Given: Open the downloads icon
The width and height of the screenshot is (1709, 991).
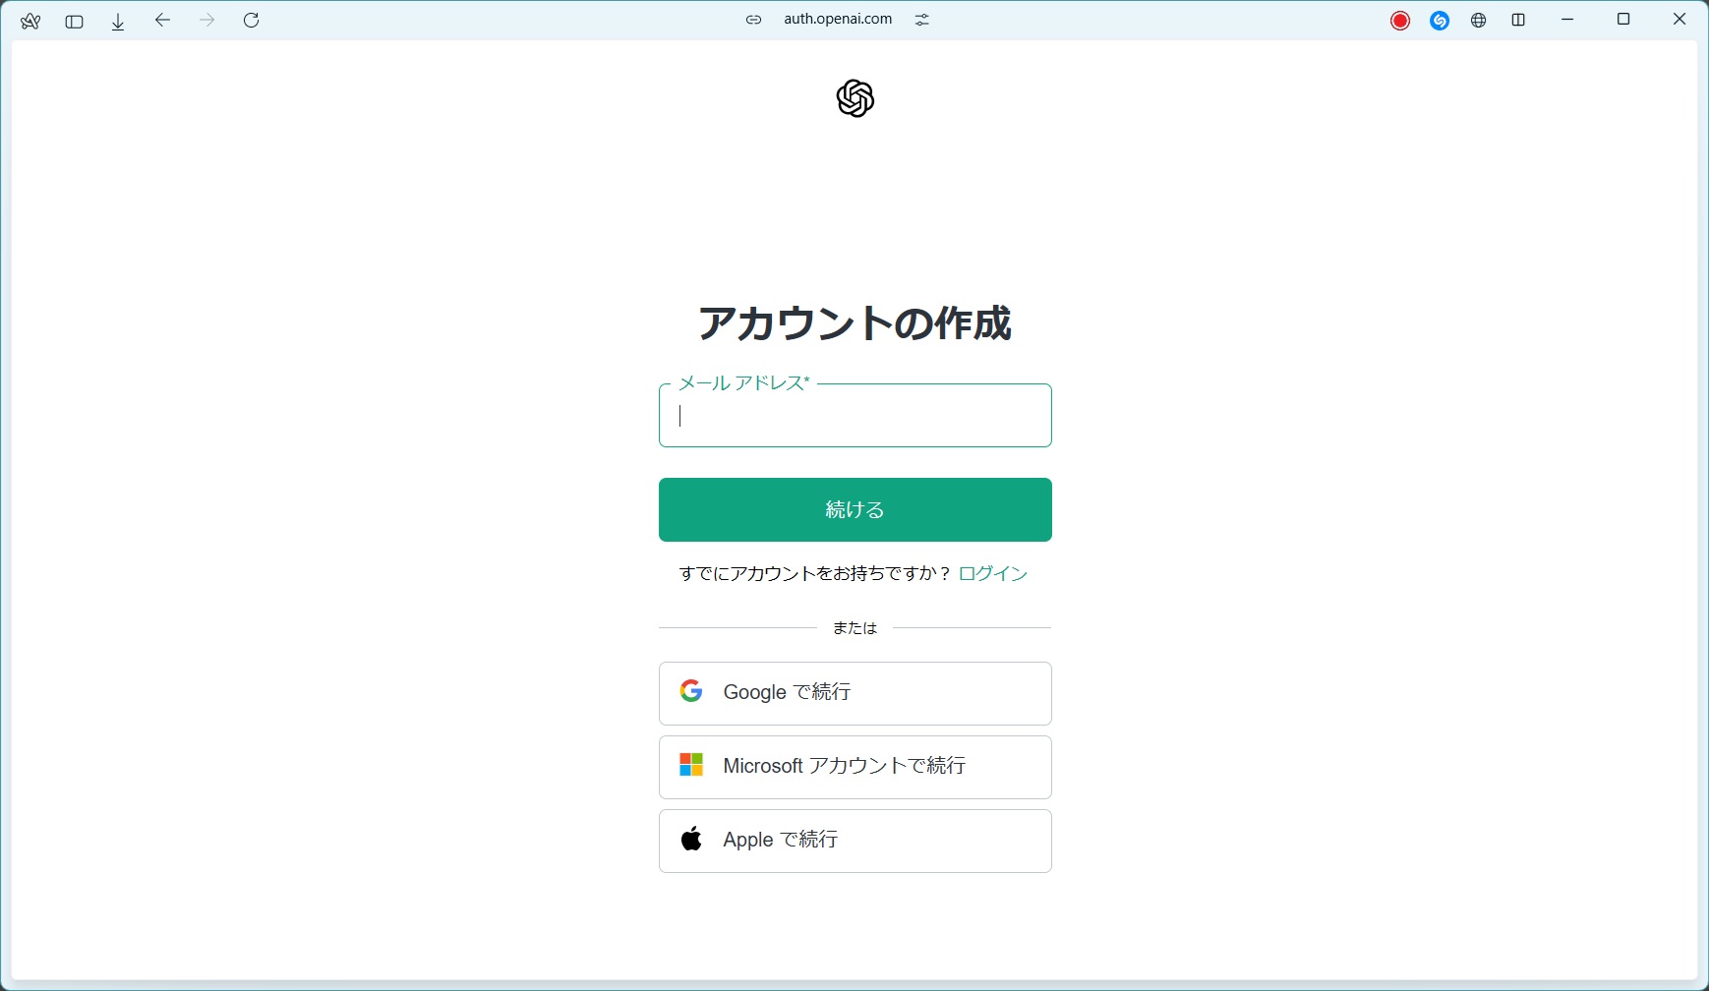Looking at the screenshot, I should [x=118, y=21].
